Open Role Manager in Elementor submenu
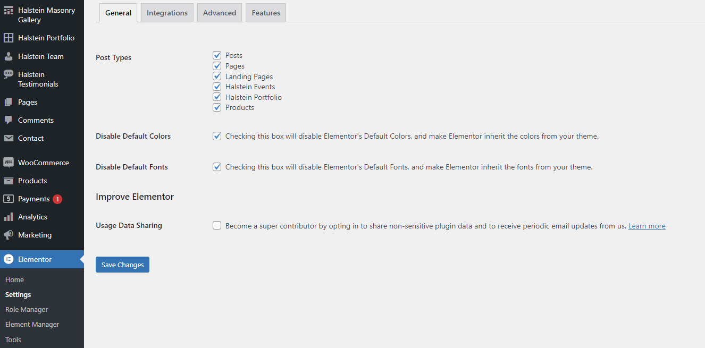The image size is (705, 348). [27, 309]
